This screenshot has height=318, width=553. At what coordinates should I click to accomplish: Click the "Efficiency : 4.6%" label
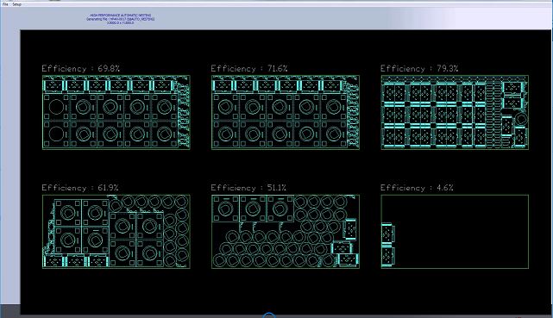pyautogui.click(x=417, y=188)
